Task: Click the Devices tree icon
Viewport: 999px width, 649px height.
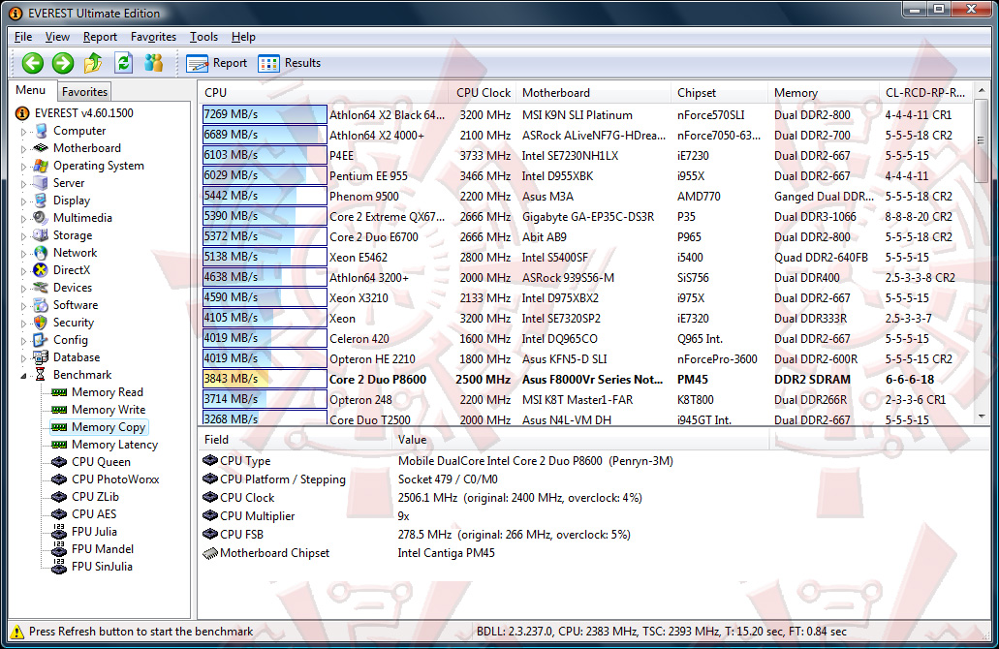Action: [x=41, y=288]
